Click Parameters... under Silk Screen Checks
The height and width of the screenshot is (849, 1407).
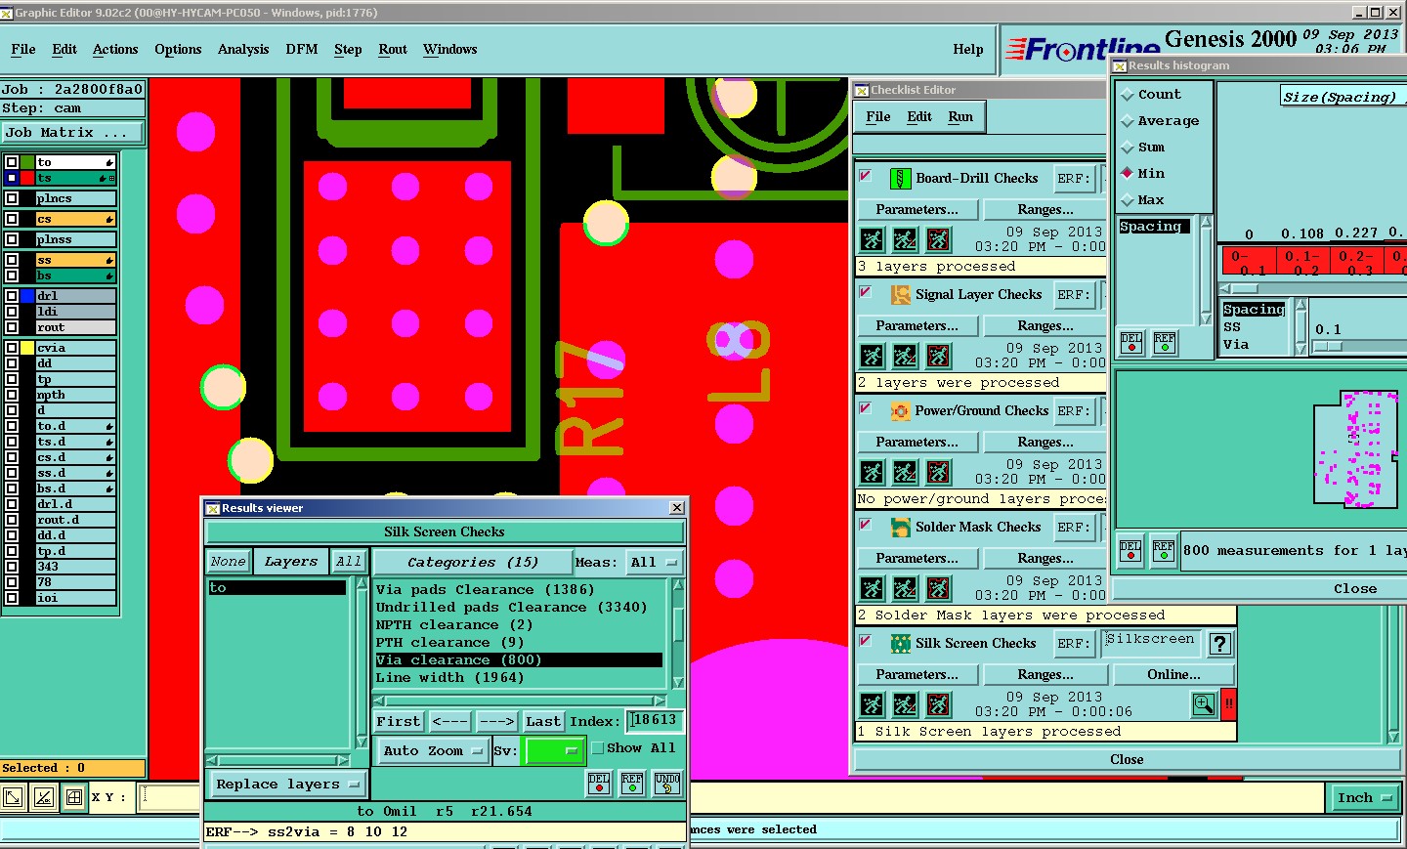[x=917, y=675]
